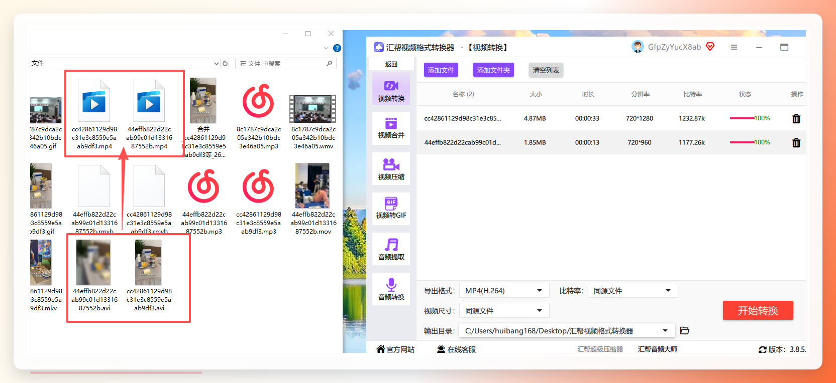The width and height of the screenshot is (836, 383).
Task: Open the 官方网站 link
Action: pyautogui.click(x=396, y=349)
